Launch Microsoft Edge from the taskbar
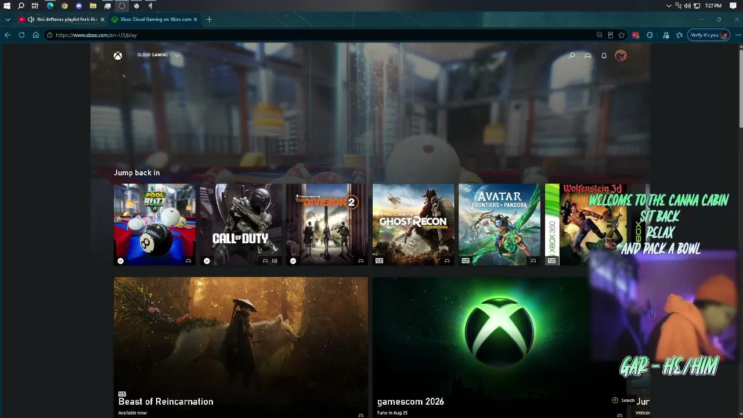This screenshot has height=418, width=743. click(50, 6)
